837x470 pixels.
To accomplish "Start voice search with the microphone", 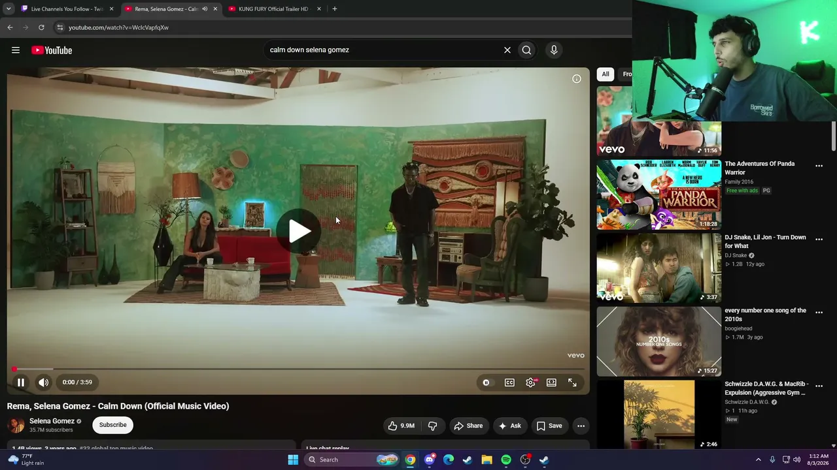I will click(554, 50).
